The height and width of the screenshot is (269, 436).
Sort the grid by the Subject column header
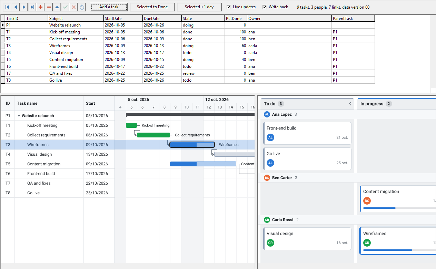tap(76, 18)
